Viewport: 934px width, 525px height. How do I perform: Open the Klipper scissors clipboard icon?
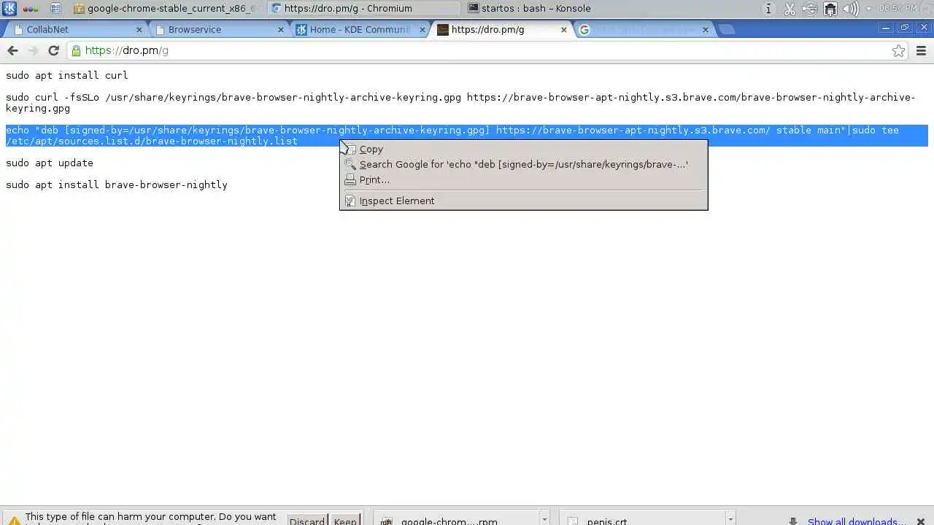click(x=790, y=9)
